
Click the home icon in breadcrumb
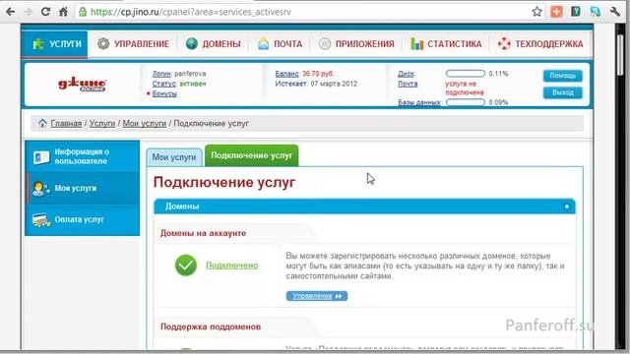coord(42,123)
